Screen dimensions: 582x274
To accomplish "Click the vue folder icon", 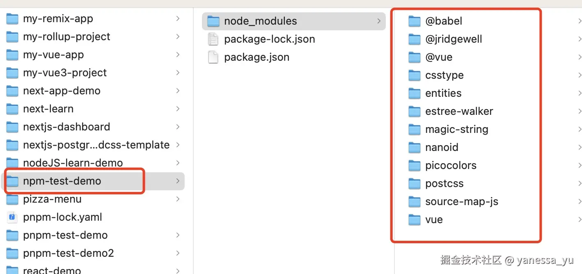I will (415, 219).
